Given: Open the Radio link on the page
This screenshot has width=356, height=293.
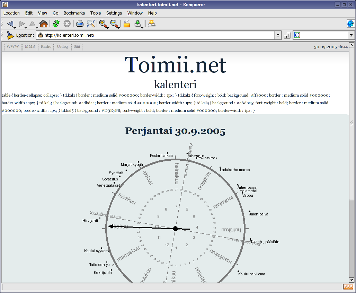Looking at the screenshot, I should (x=46, y=46).
